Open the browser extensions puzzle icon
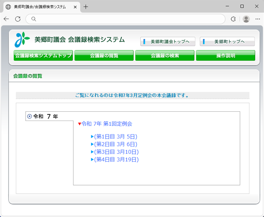The width and height of the screenshot is (264, 217). click(x=233, y=19)
